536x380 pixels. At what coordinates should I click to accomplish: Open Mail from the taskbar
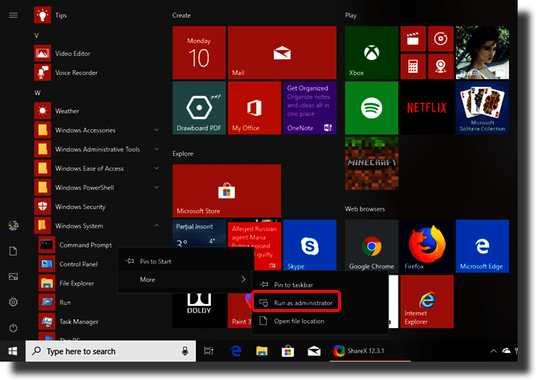(x=314, y=351)
